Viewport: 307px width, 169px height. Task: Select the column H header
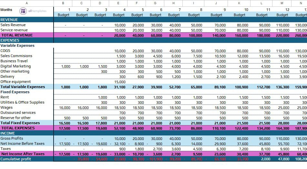[x=174, y=3]
